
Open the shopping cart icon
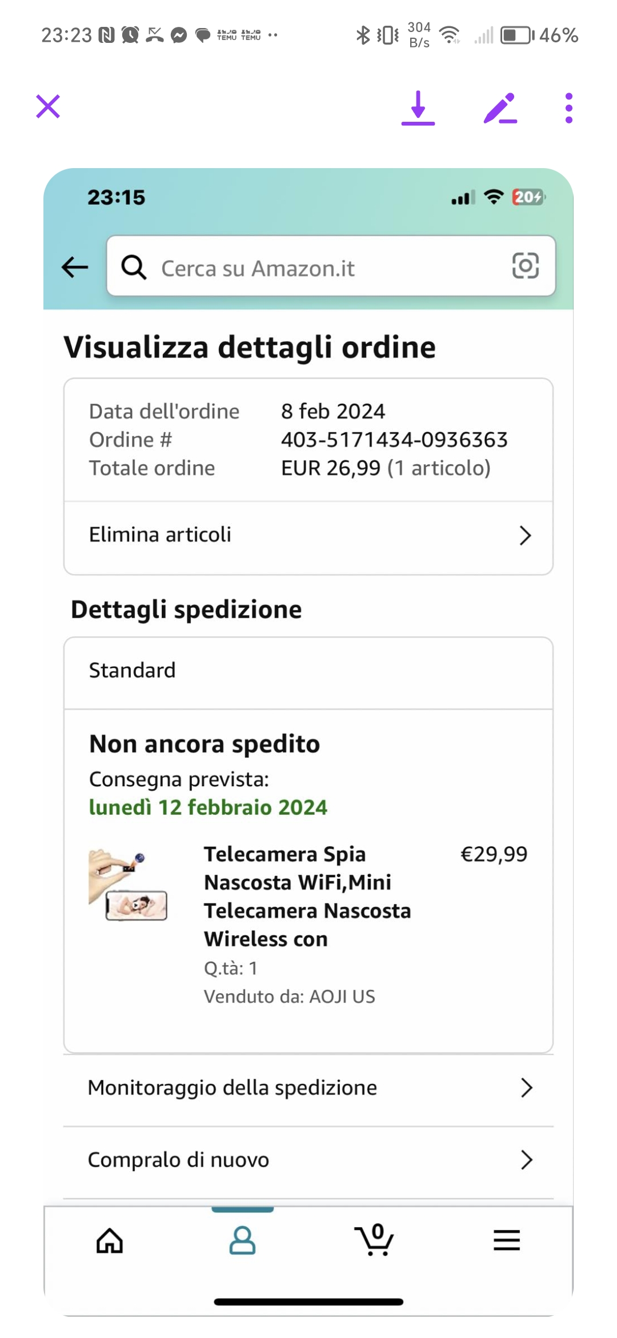click(374, 1240)
